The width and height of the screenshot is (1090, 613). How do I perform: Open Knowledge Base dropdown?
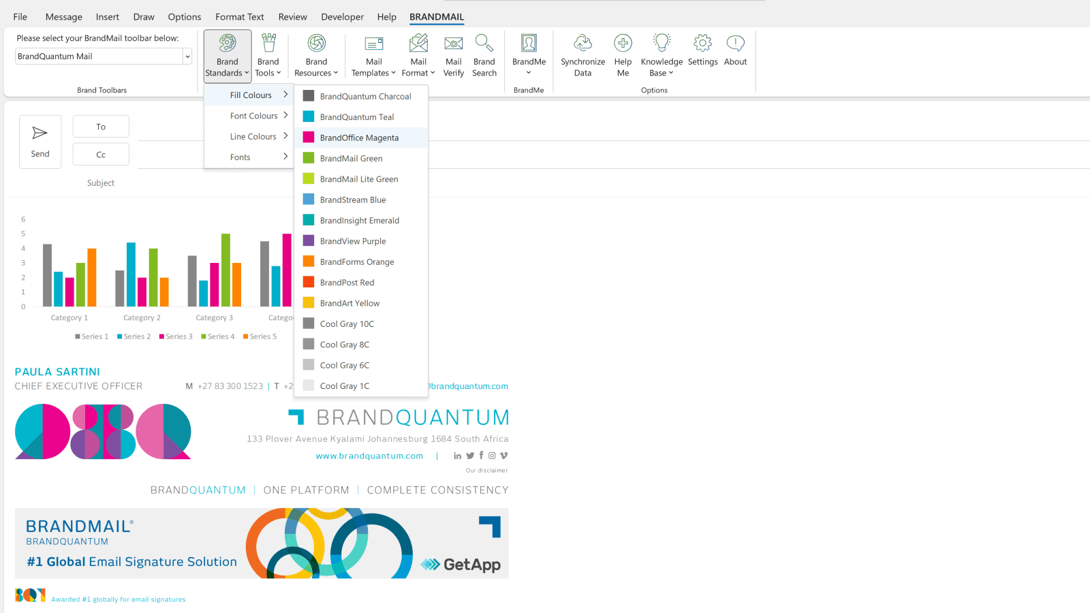[x=661, y=56]
